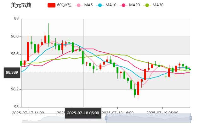Image resolution: width=211 pixels, height=126 pixels.
Task: Click the 2025-07-17 14:00 axis label
Action: 28,113
